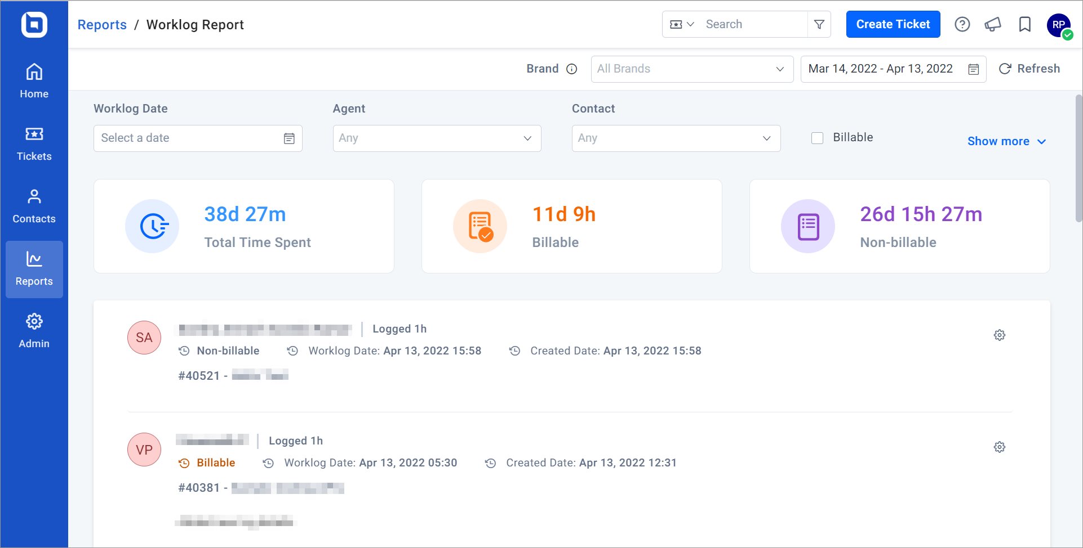The height and width of the screenshot is (548, 1083).
Task: Open the Mar 14 - Apr 13 date range picker
Action: (x=893, y=69)
